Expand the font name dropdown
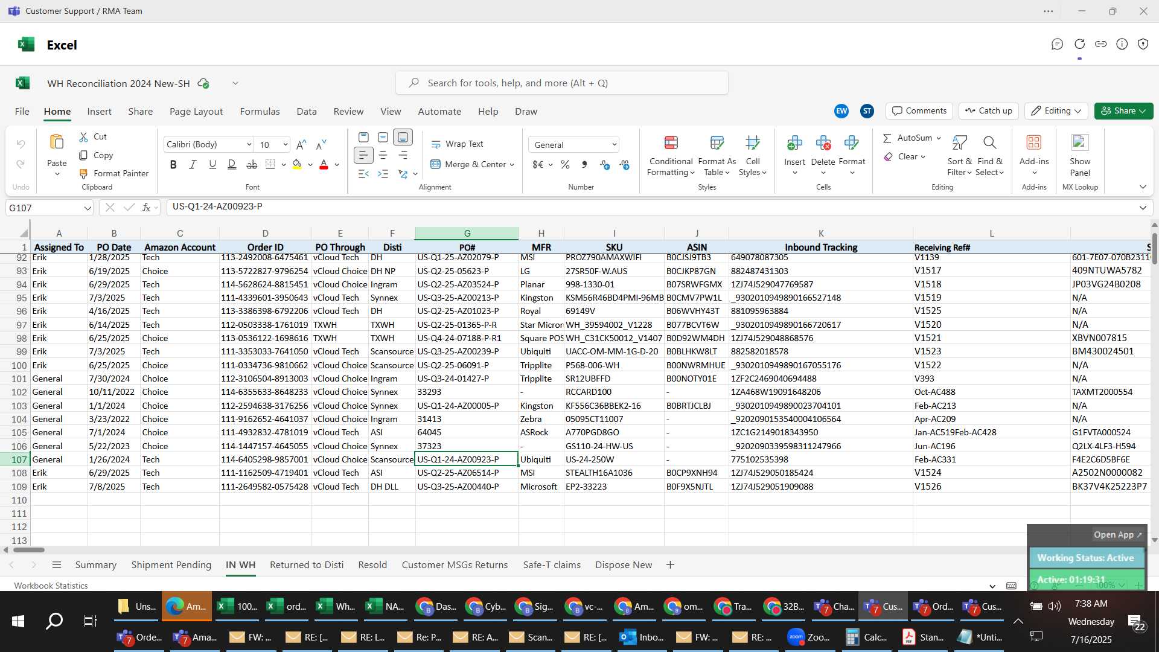 pyautogui.click(x=249, y=145)
